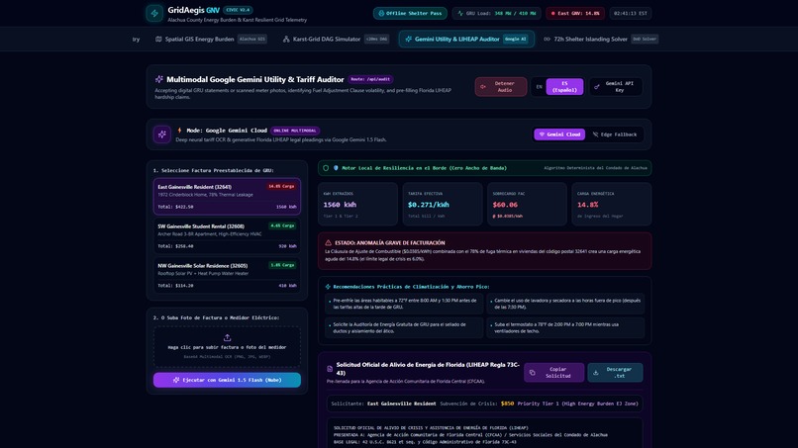Click the wifi icon in Gemini Cloud toggle
This screenshot has width=798, height=448.
(x=542, y=134)
